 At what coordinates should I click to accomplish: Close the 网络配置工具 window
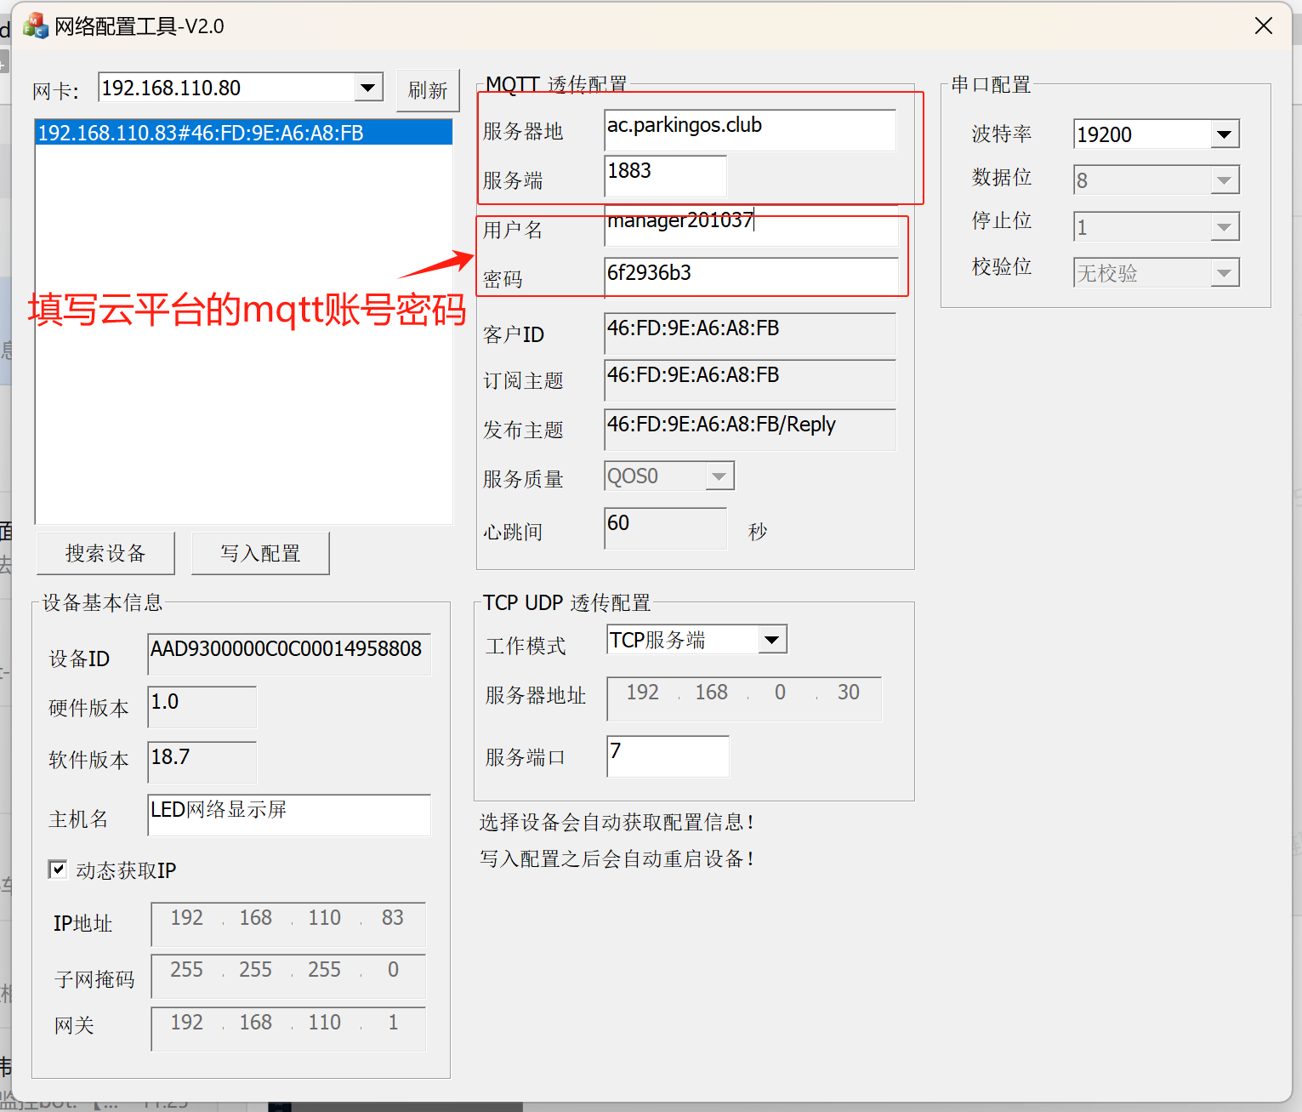pyautogui.click(x=1264, y=26)
